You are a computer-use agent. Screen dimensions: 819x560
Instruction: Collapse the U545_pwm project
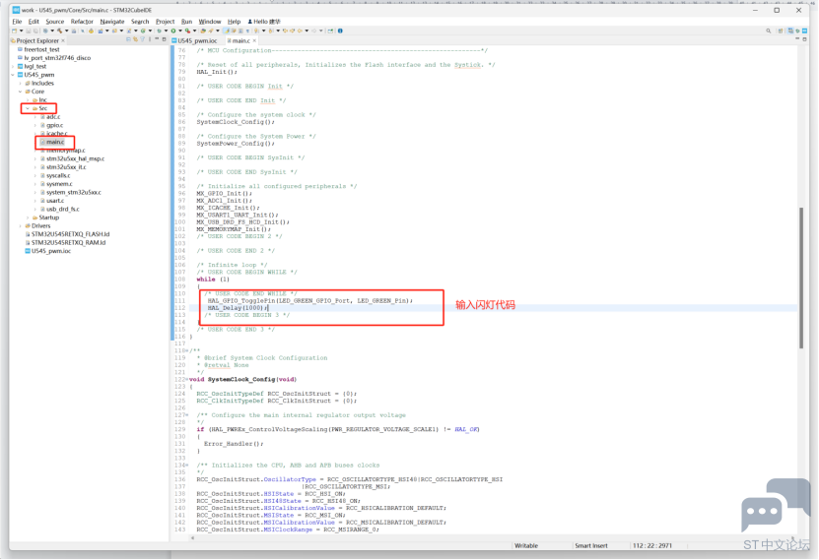[13, 75]
